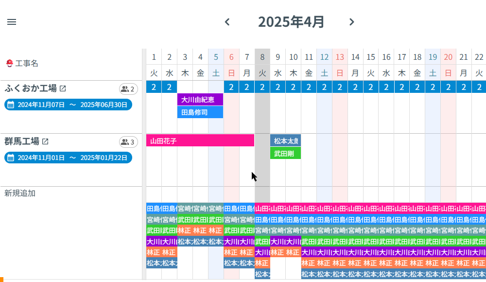Select the 大川由紀恵 purple schedule bar
This screenshot has height=282, width=486.
pos(200,100)
